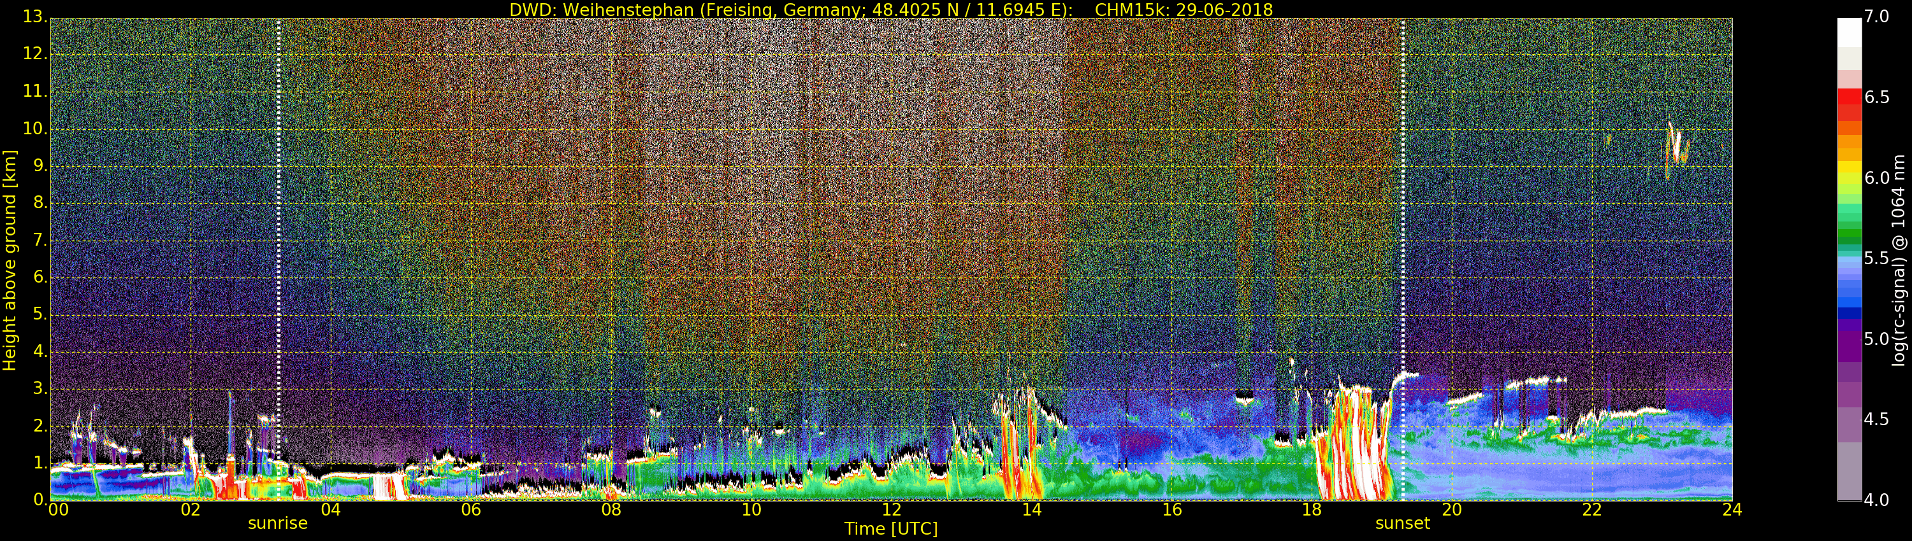Click the plot title 'DWD: Weihenstephan' text
1912x541 pixels.
click(601, 10)
